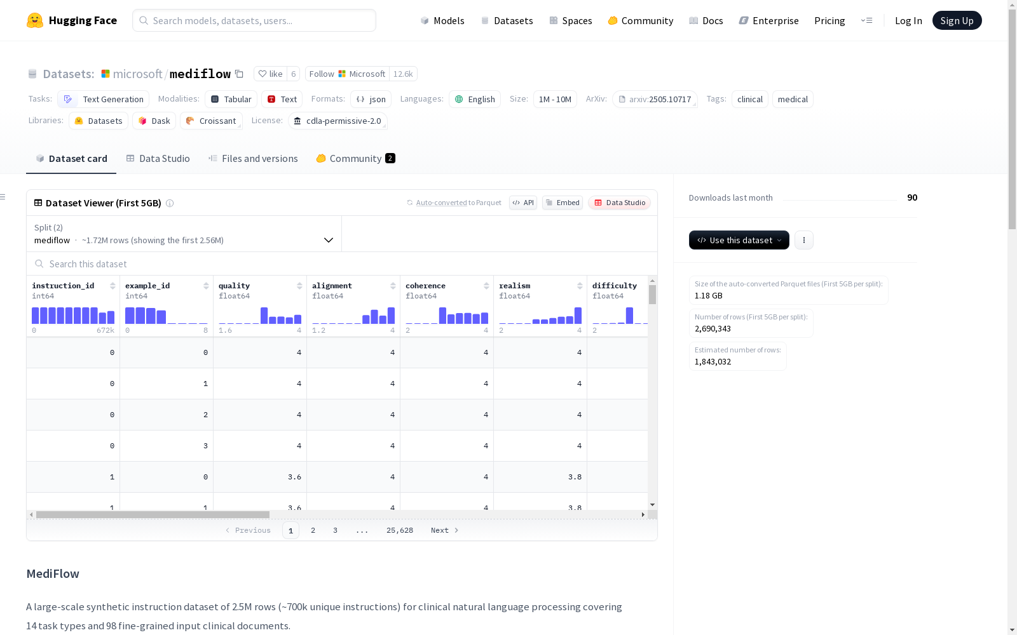The width and height of the screenshot is (1017, 635).
Task: Open the left sidebar table of contents icon
Action: pos(3,197)
